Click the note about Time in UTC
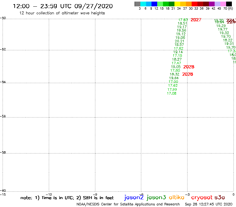This screenshot has width=236, height=207. [x=67, y=198]
